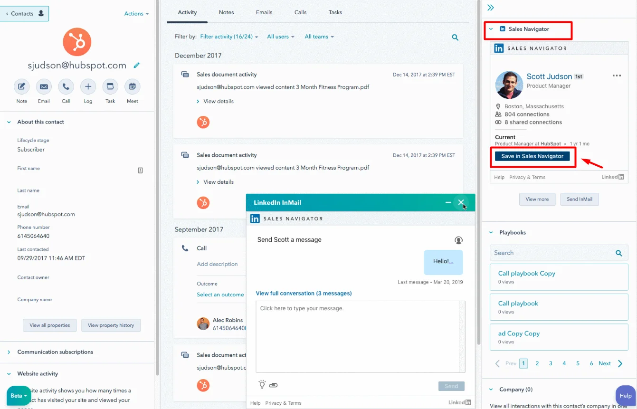This screenshot has height=409, width=637.
Task: Open activity search with the magnifier icon
Action: click(x=455, y=37)
